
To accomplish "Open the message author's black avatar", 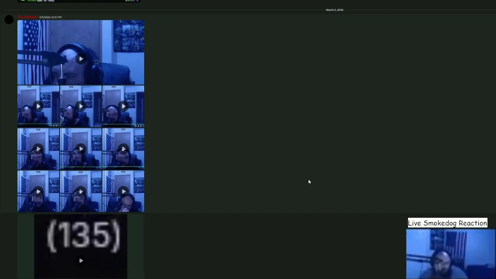I will click(x=9, y=20).
